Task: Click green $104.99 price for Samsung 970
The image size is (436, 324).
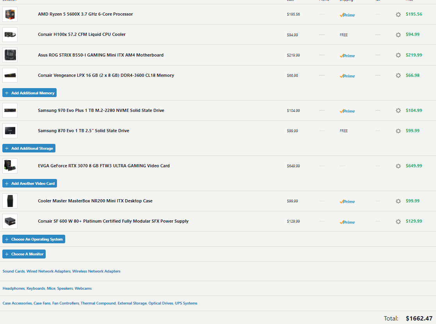Action: [x=414, y=110]
